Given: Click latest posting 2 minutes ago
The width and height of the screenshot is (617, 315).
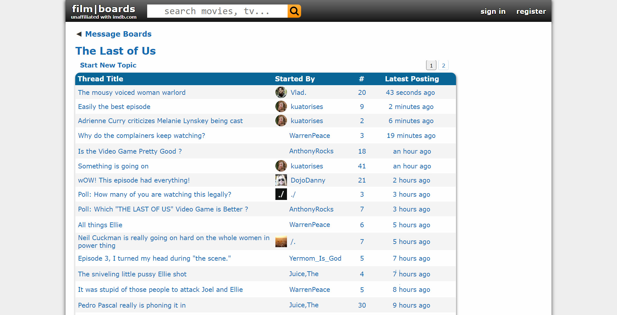Looking at the screenshot, I should (x=411, y=107).
